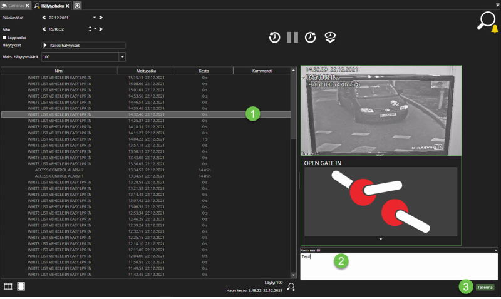This screenshot has height=299, width=501.
Task: Enable the Loppuaika checkbox
Action: (x=5, y=38)
